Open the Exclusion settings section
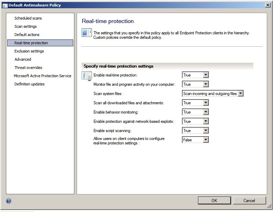This screenshot has width=273, height=212. (x=29, y=51)
